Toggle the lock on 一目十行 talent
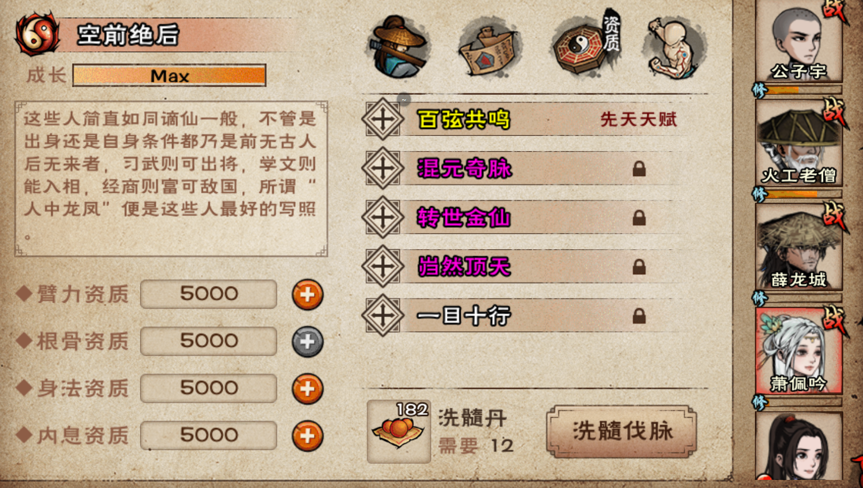 [x=639, y=316]
